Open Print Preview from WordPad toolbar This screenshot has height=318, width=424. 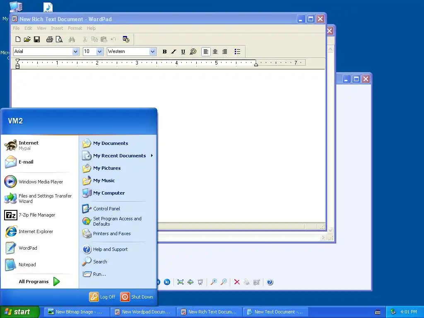point(59,39)
